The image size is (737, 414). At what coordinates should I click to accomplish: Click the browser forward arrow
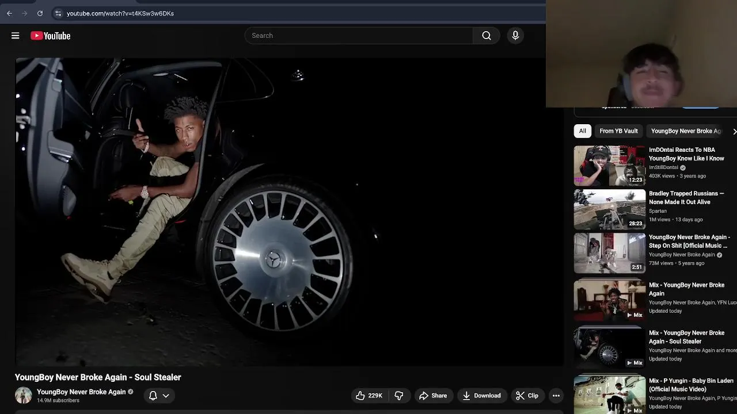(x=24, y=13)
